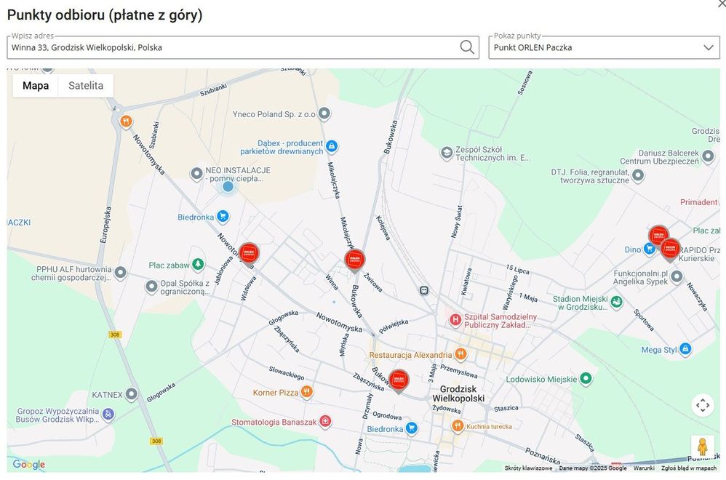Open the Pokaż punkty dropdown
This screenshot has width=726, height=480.
[x=605, y=47]
